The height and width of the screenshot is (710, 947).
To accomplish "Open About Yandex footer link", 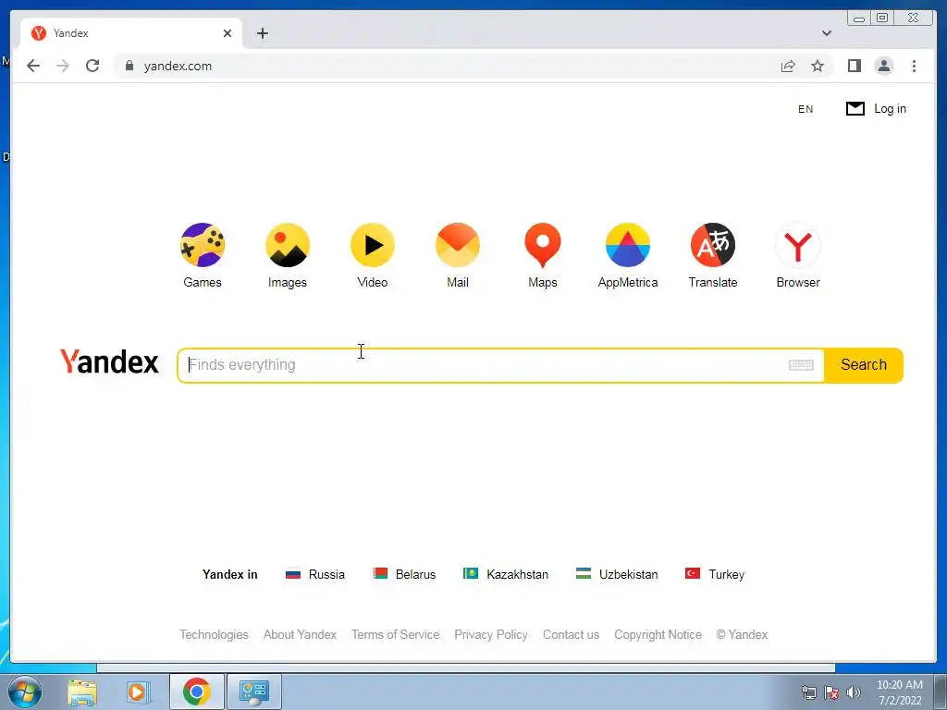I will [301, 634].
